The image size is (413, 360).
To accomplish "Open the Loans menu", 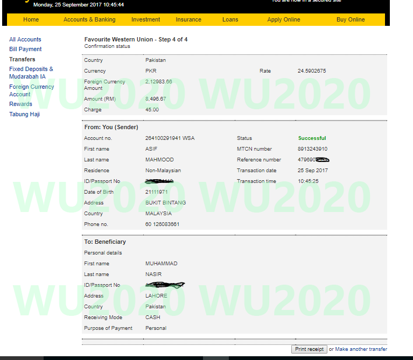I will [230, 19].
